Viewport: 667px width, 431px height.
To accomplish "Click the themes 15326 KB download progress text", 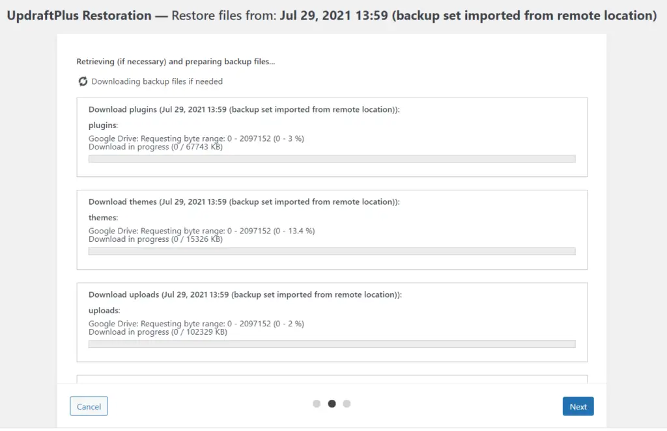I will pyautogui.click(x=156, y=239).
